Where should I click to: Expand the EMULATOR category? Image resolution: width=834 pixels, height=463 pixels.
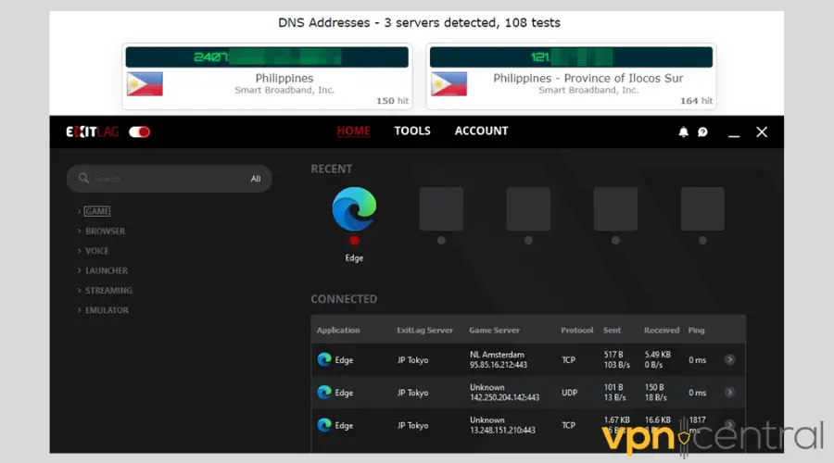pyautogui.click(x=107, y=310)
